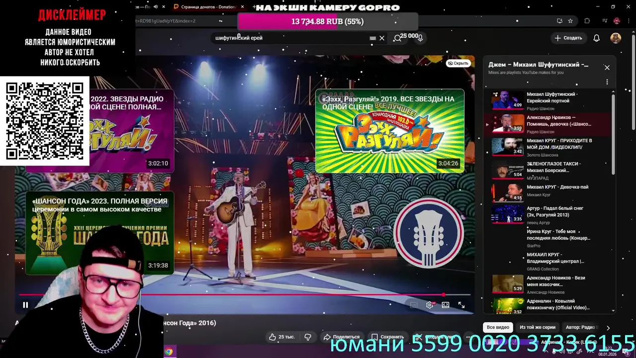
Task: Open the taskbar clock and date
Action: coord(607,352)
